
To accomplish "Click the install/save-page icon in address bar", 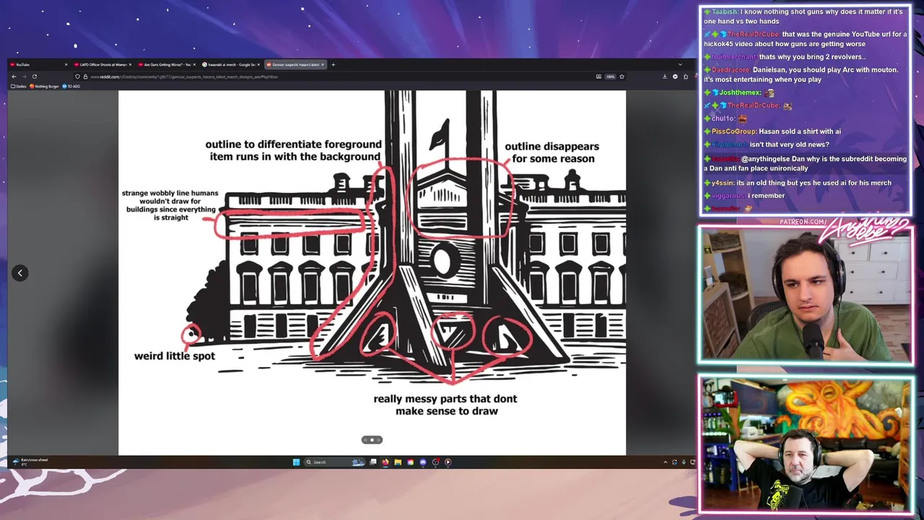I will coord(598,77).
